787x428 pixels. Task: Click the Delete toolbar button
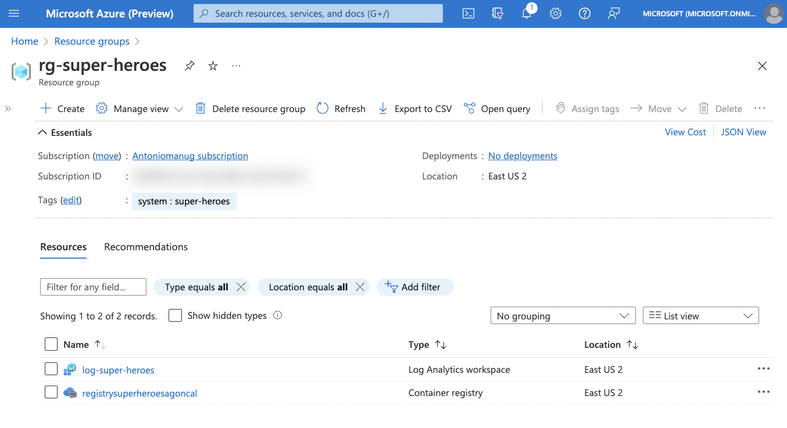coord(720,109)
